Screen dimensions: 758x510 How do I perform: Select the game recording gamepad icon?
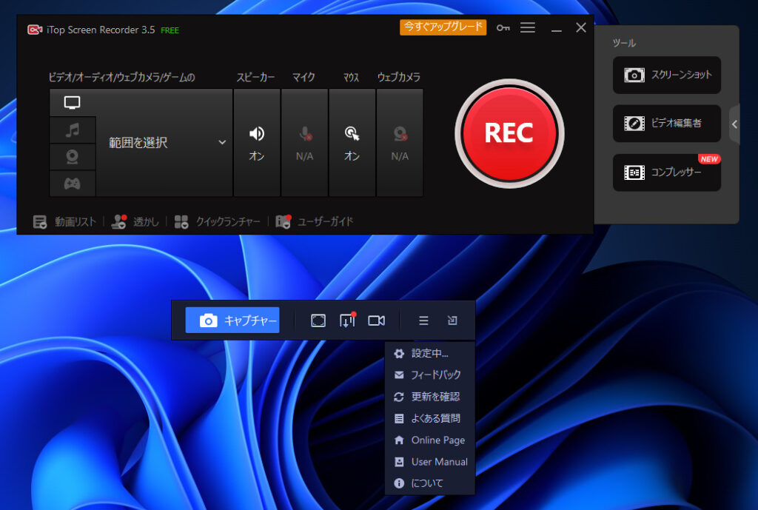73,184
